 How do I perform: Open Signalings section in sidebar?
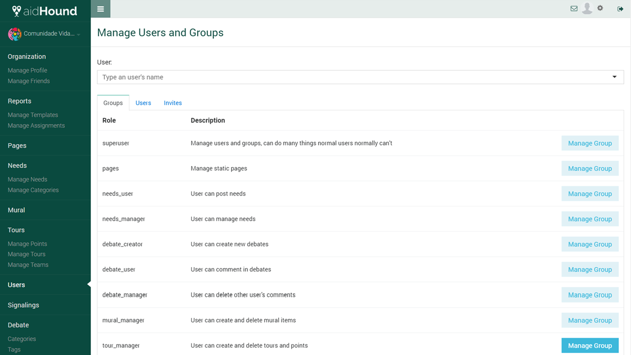(x=23, y=305)
